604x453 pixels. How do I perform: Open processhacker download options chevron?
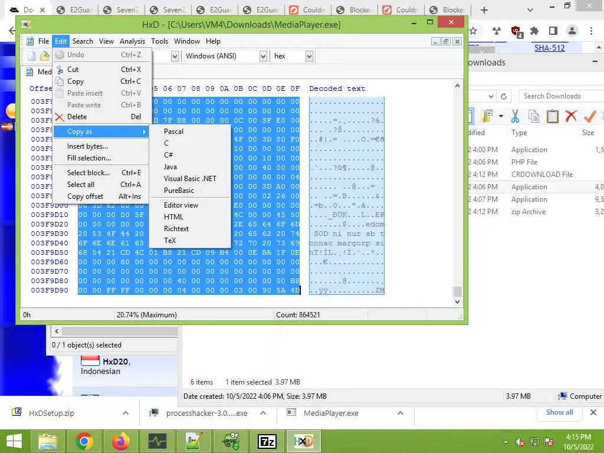point(263,413)
